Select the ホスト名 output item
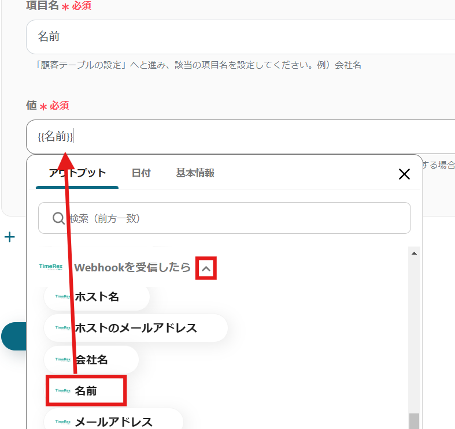The image size is (455, 429). click(x=97, y=297)
